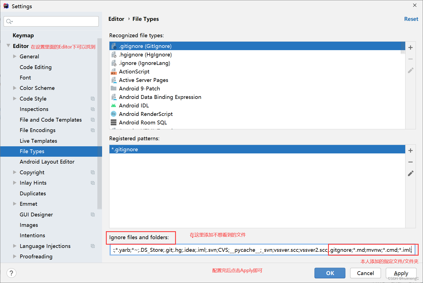Open the help question mark button
Viewport: 423px width, 283px height.
click(x=11, y=273)
